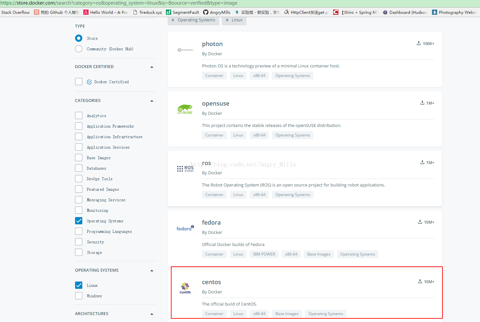
Task: Open the Hello World A-Frame bookmark
Action: point(106,12)
